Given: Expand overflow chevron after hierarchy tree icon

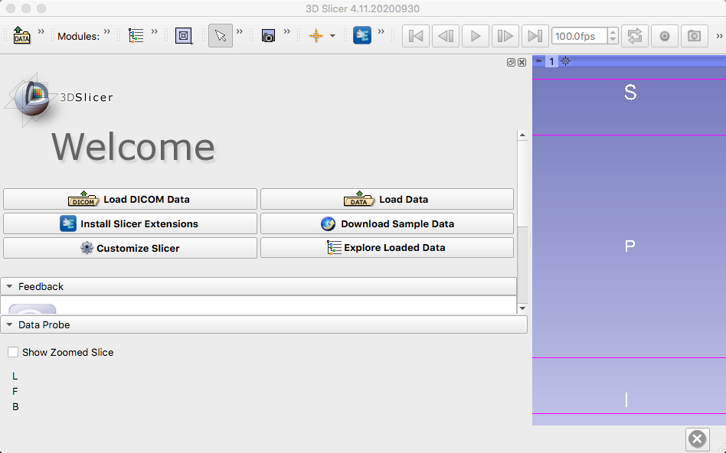Looking at the screenshot, I should coord(154,31).
